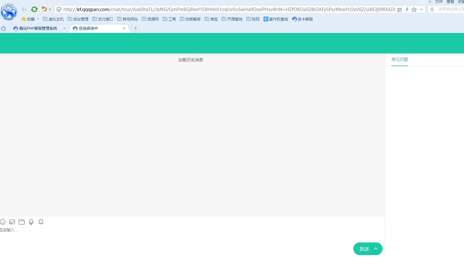Click the flower rating icon
Screen dimensions: 464x257
[41, 222]
